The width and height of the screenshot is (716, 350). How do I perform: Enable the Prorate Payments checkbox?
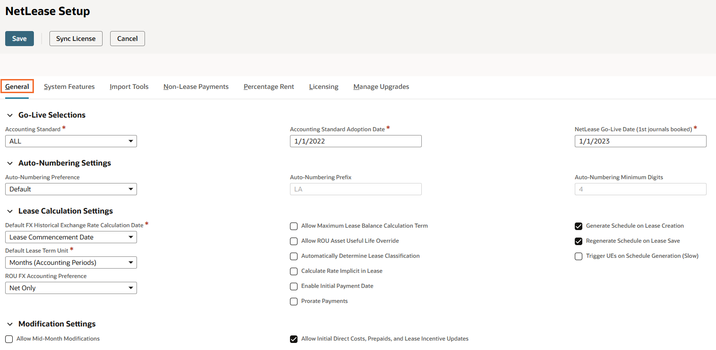tap(294, 302)
